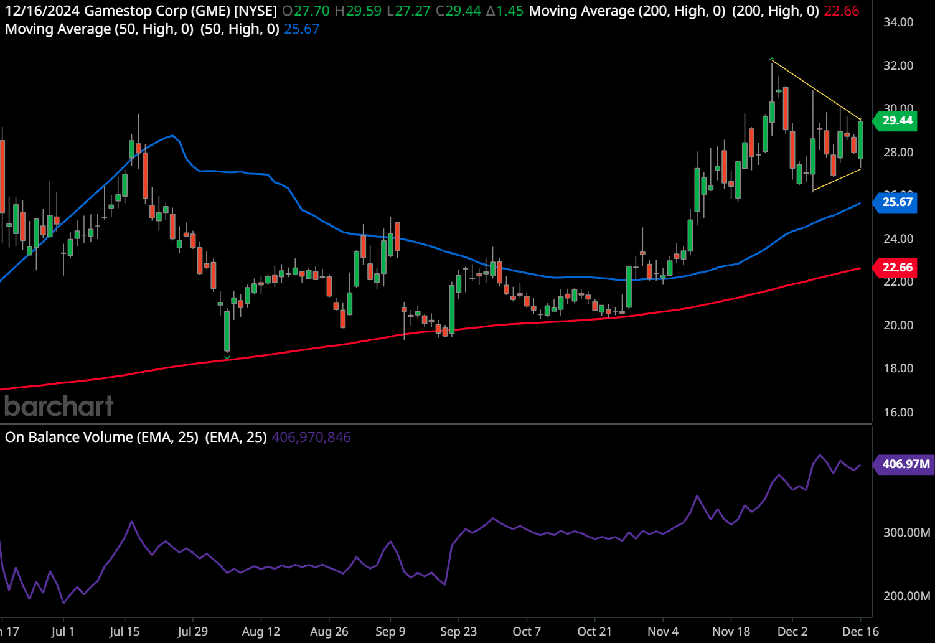Screen dimensions: 935x643
Task: Click the On Balance Volume (EMA, 25) label
Action: tap(101, 437)
